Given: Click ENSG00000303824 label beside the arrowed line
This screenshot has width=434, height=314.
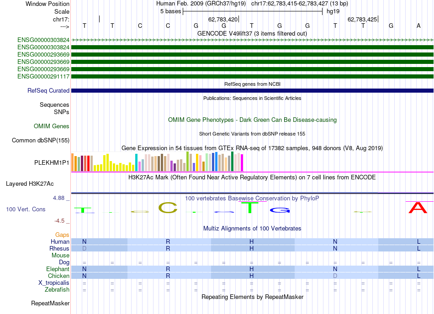Looking at the screenshot, I should pos(43,40).
